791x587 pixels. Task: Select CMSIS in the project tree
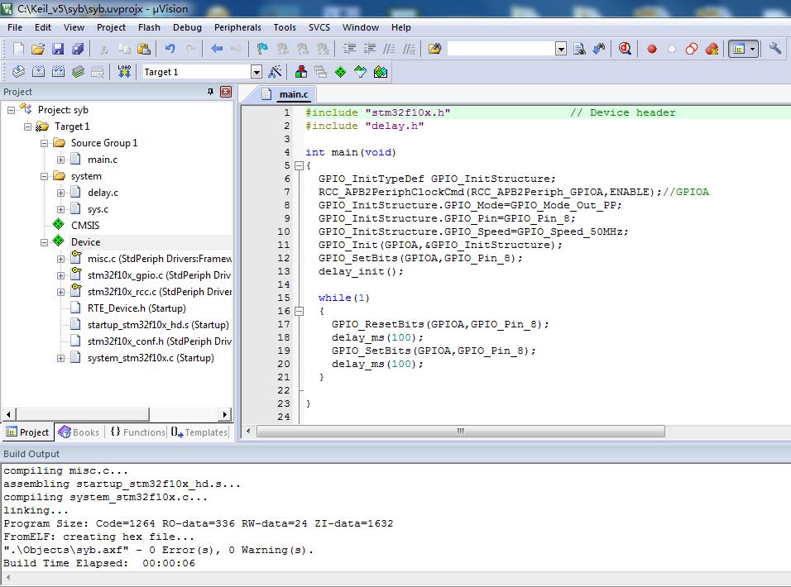[x=84, y=226]
